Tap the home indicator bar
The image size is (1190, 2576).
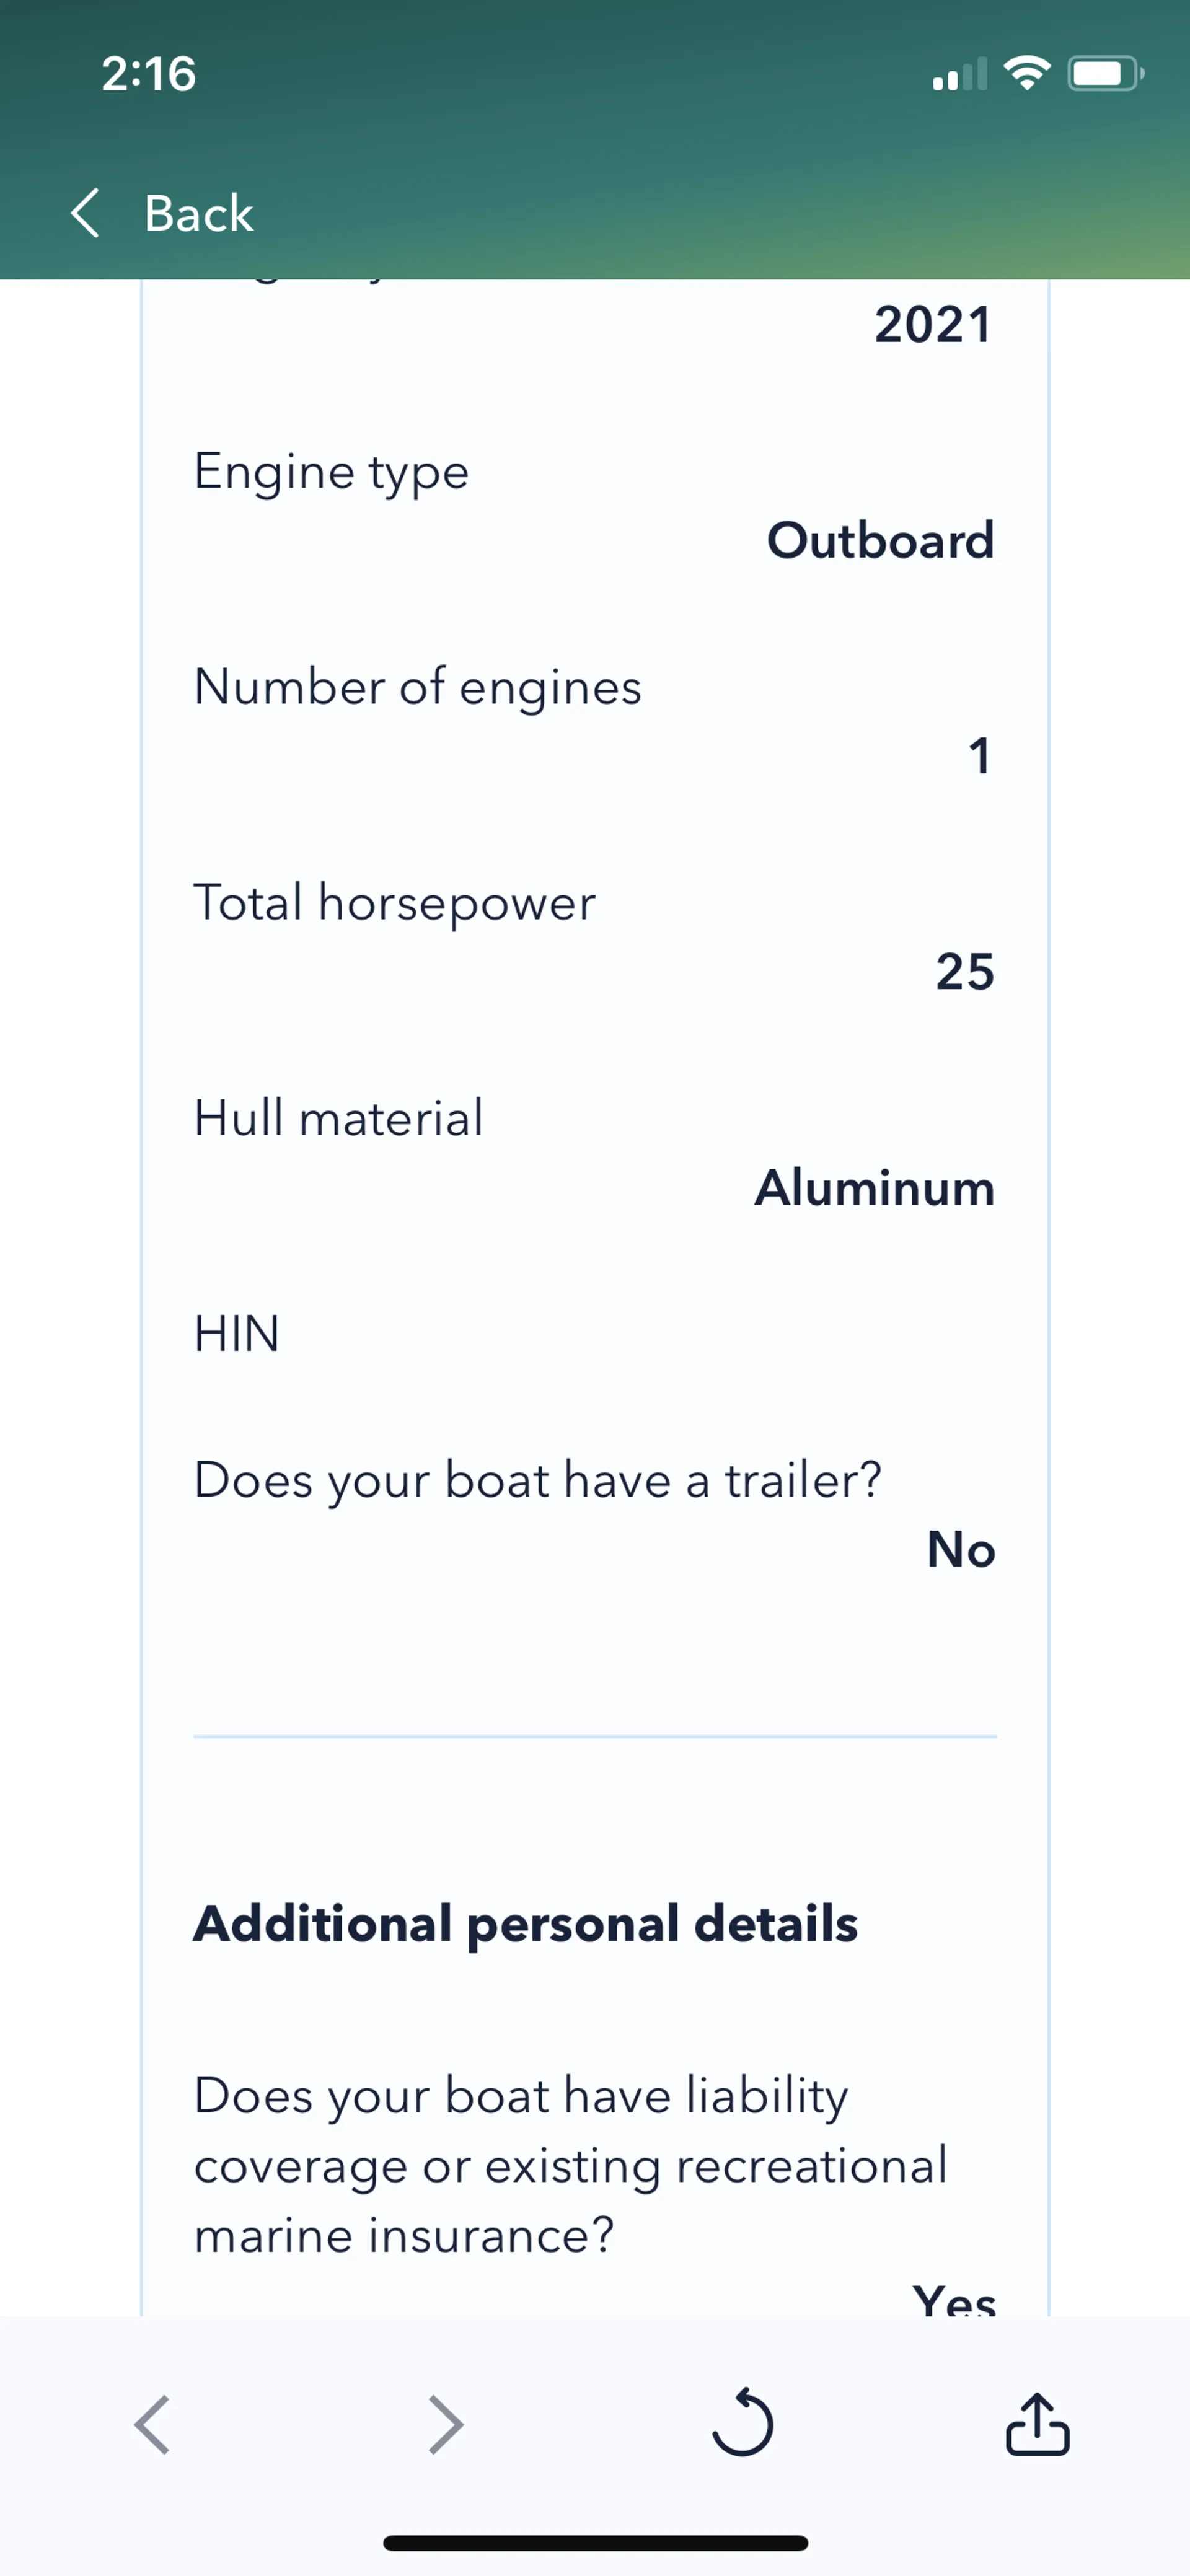(595, 2543)
